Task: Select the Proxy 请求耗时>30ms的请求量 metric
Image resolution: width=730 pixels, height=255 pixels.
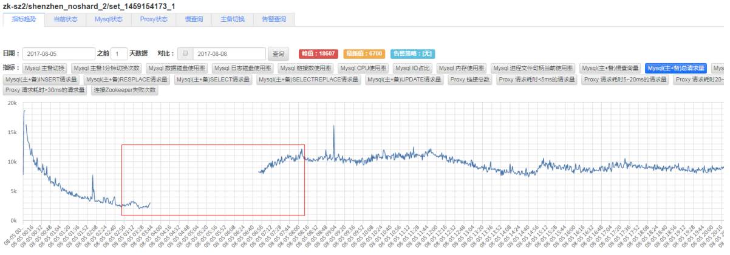Action: click(45, 90)
